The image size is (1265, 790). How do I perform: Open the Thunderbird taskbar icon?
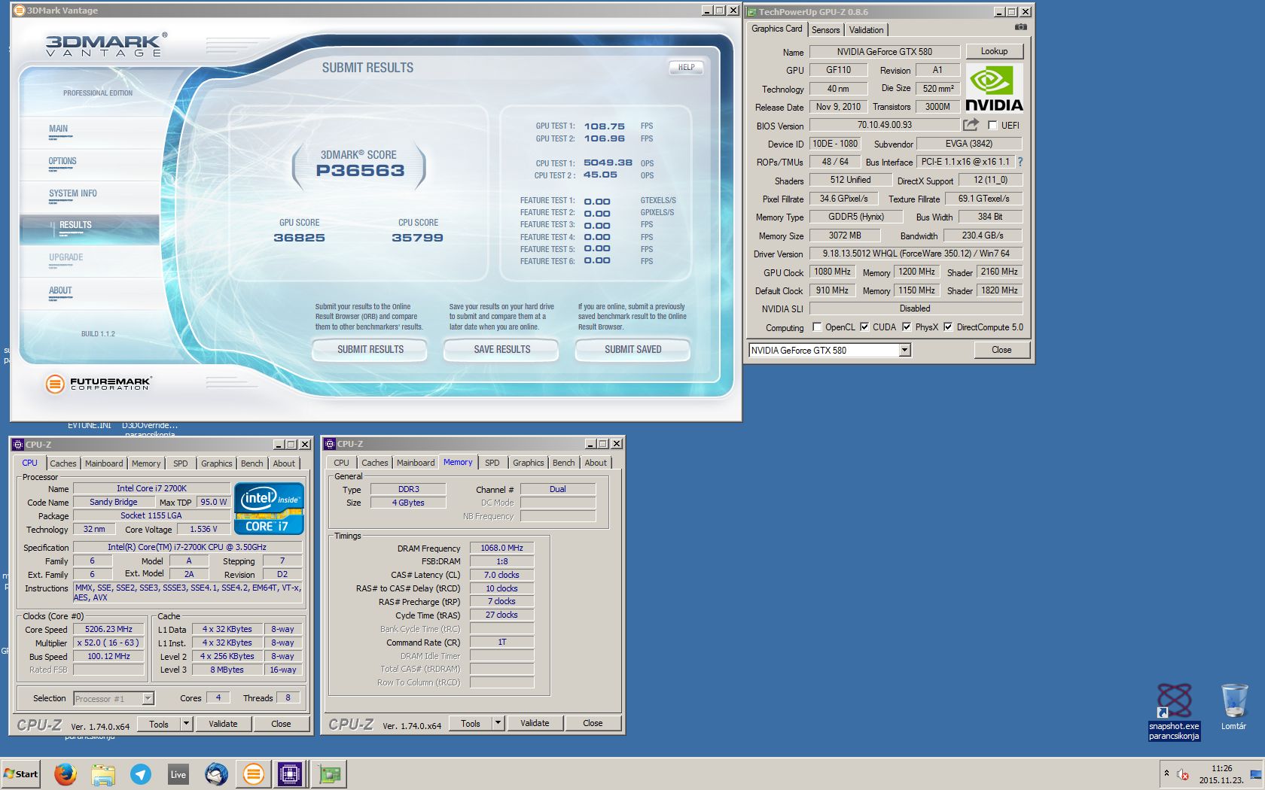click(216, 773)
